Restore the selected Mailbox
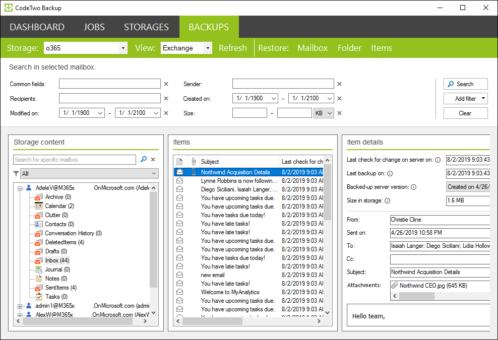The image size is (498, 340). tap(313, 48)
